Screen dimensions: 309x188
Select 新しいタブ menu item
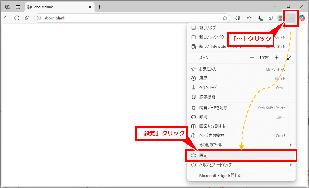coord(241,28)
